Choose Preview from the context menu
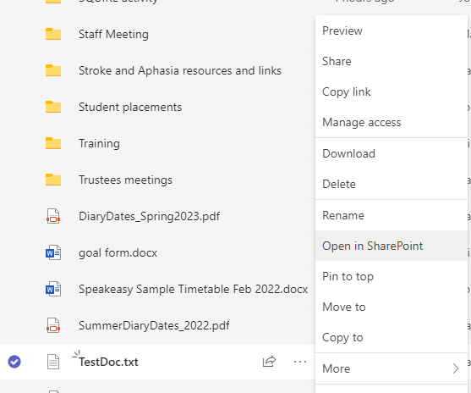Image resolution: width=471 pixels, height=393 pixels. [x=392, y=30]
